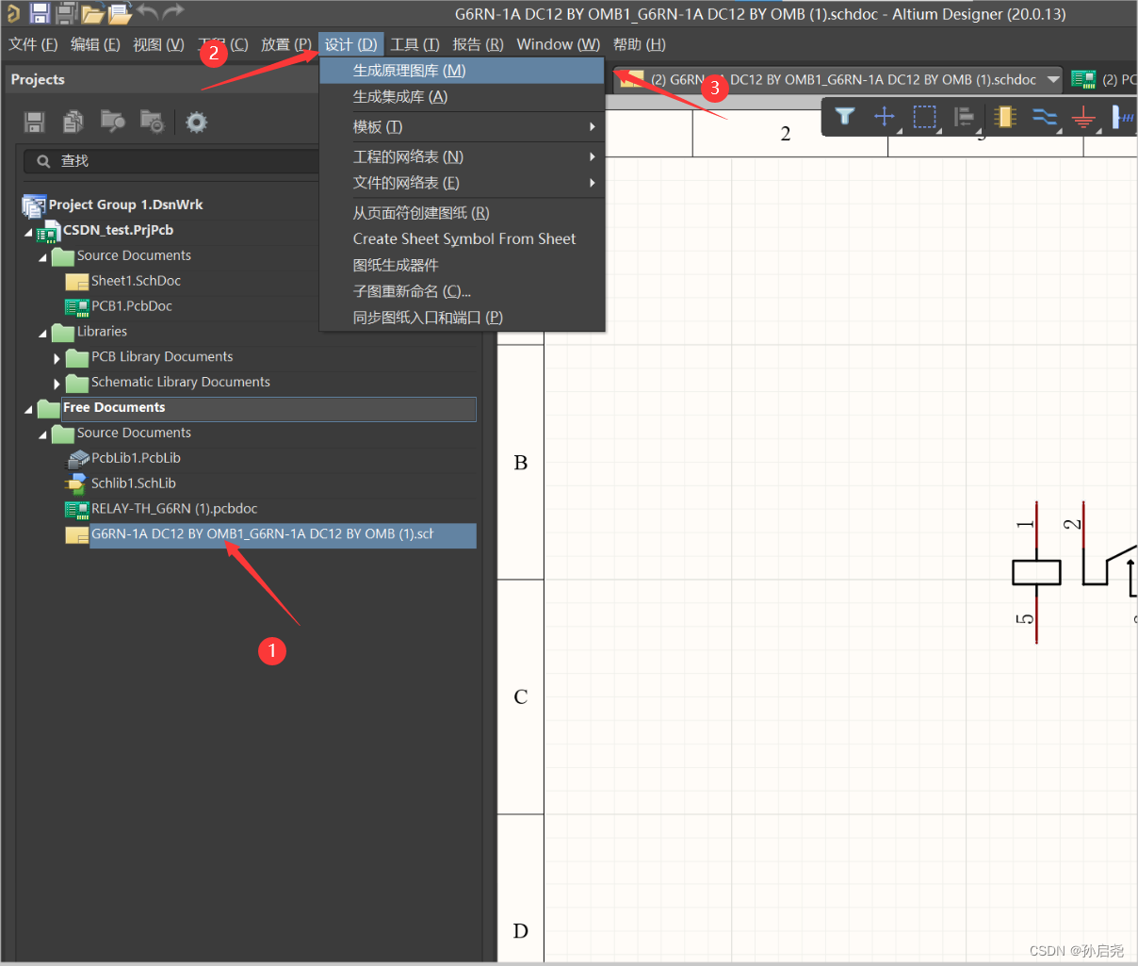
Task: Click the relay coil symbol on the schematic
Action: click(x=1036, y=572)
